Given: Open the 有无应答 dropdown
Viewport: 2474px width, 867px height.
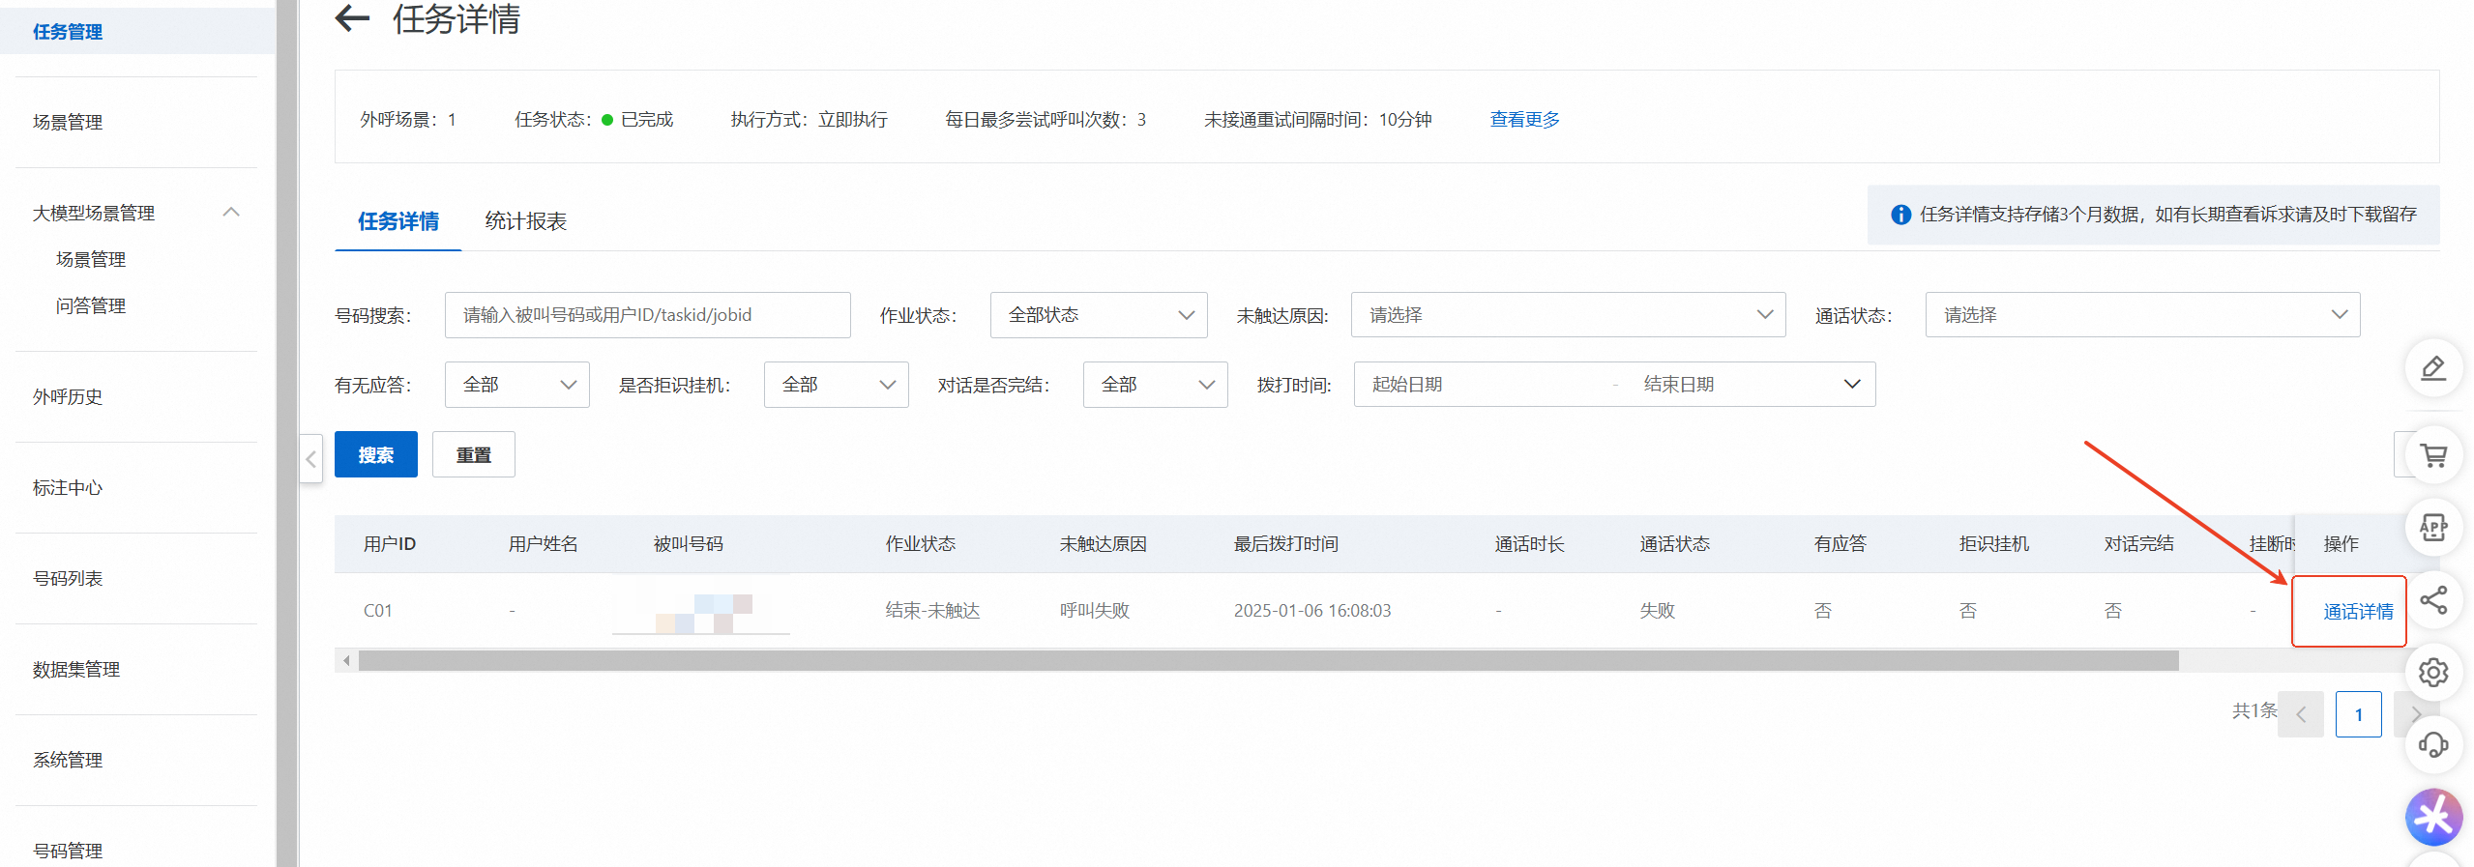Looking at the screenshot, I should [517, 385].
